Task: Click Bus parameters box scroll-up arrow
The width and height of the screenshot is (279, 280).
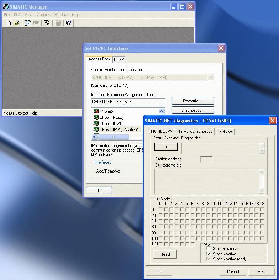Action: (x=261, y=173)
